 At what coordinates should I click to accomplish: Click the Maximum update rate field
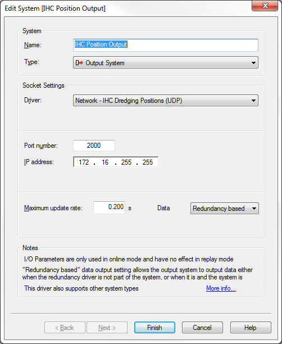click(109, 207)
